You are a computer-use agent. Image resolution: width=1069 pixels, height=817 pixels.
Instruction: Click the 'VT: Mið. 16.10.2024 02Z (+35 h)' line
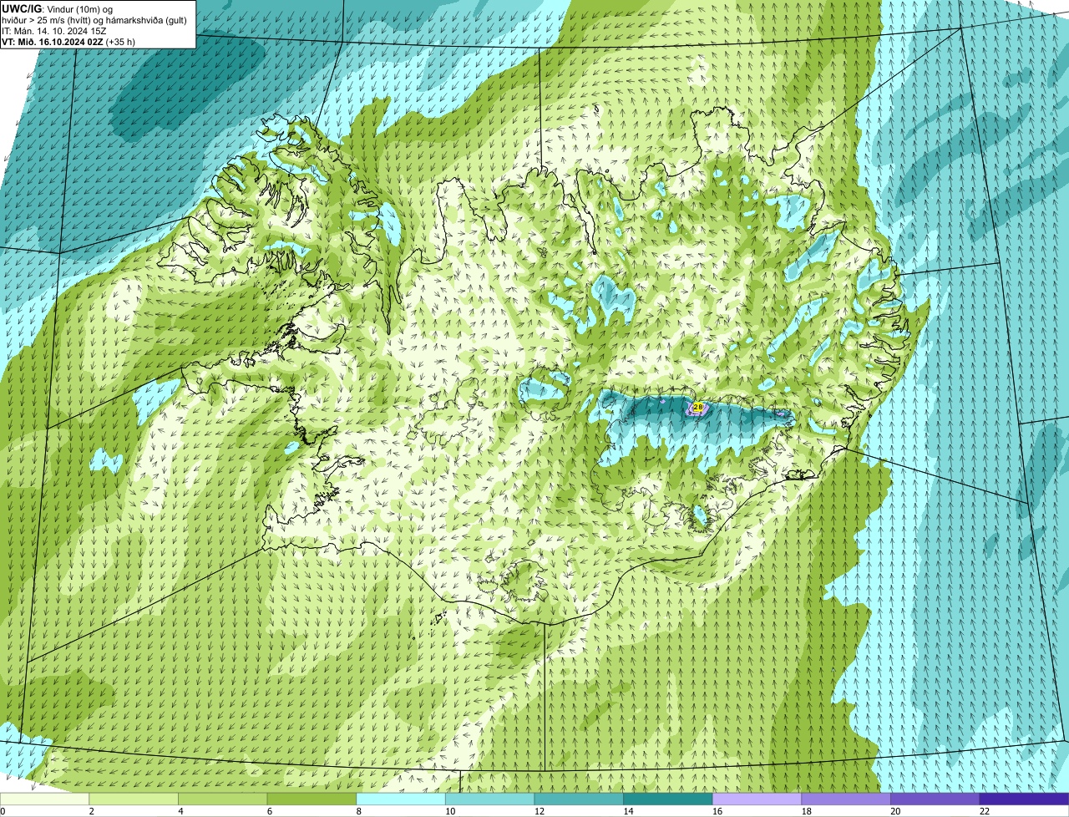(x=68, y=41)
